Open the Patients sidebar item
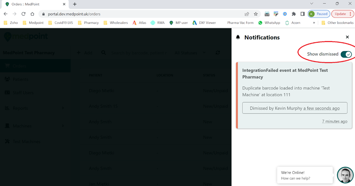Screen dimensions: 355x186 pos(35,79)
